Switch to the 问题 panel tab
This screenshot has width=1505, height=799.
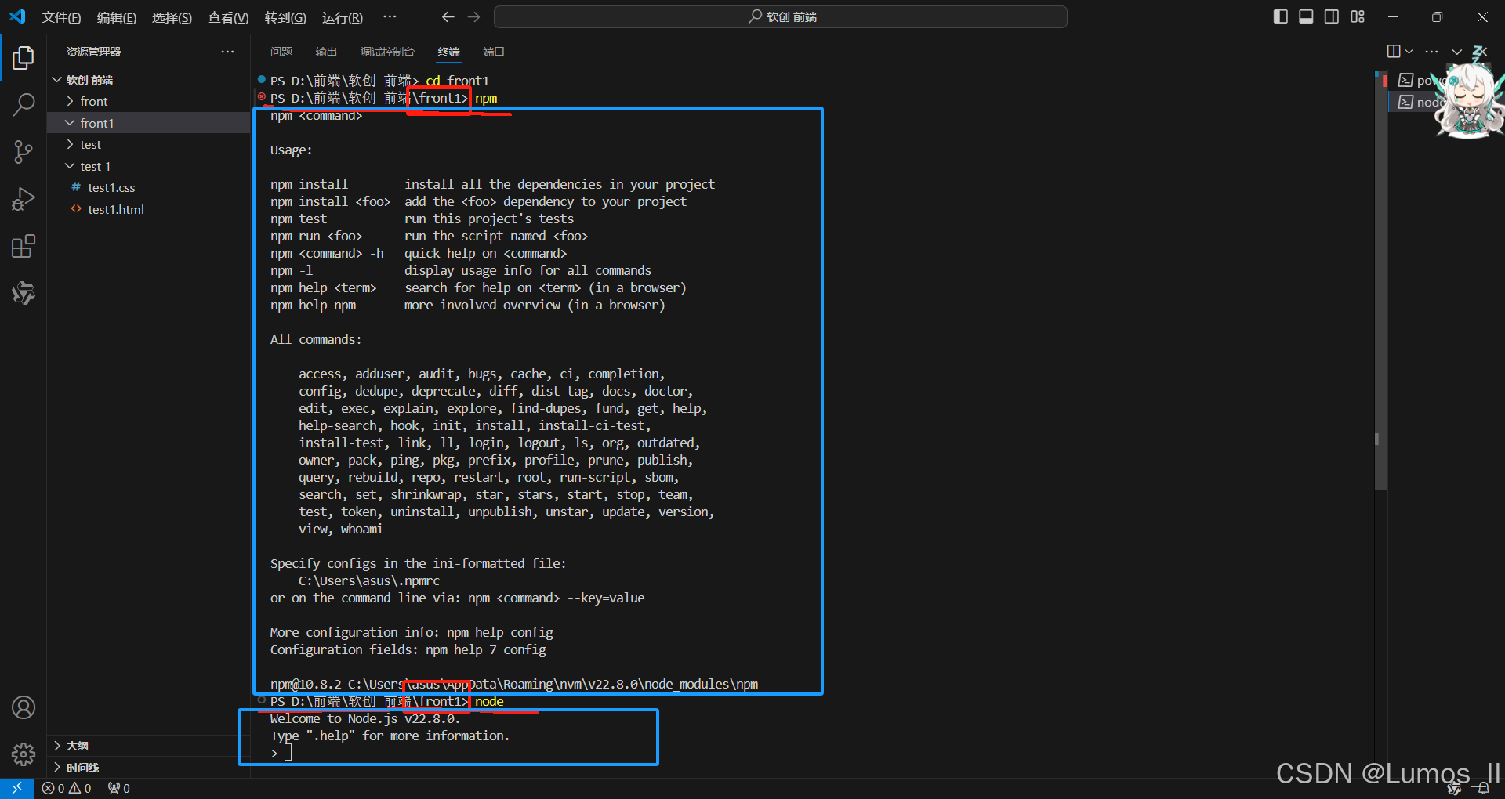coord(281,52)
